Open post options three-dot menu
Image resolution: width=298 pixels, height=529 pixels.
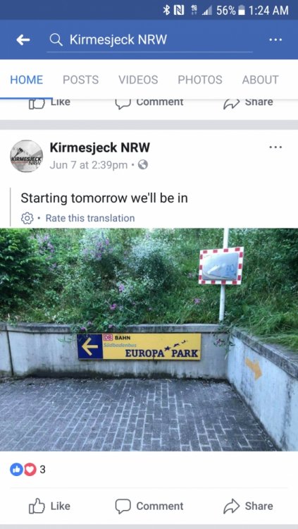tap(275, 147)
